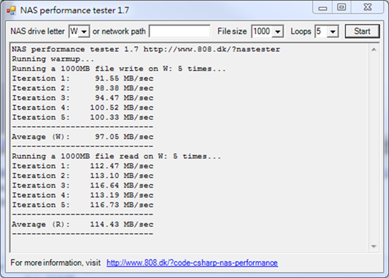Start the NAS performance test
The image size is (389, 278).
coord(363,31)
